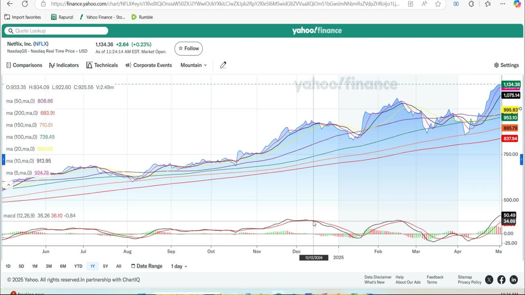Focus the Quote Lookup search field
This screenshot has width=525, height=295.
click(x=56, y=31)
